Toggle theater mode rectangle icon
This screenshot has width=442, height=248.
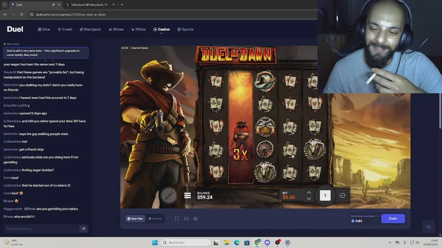(186, 218)
